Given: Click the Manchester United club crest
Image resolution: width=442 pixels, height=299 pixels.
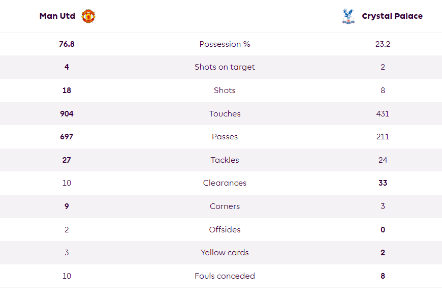Looking at the screenshot, I should coord(88,16).
